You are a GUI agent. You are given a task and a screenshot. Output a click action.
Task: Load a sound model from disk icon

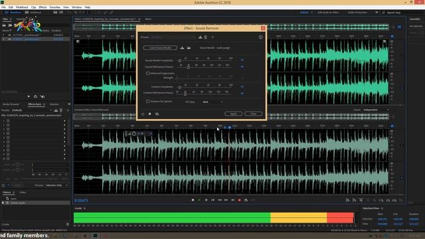tap(189, 48)
